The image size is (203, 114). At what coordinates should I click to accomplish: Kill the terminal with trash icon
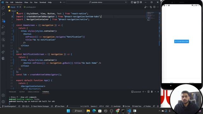152,92
